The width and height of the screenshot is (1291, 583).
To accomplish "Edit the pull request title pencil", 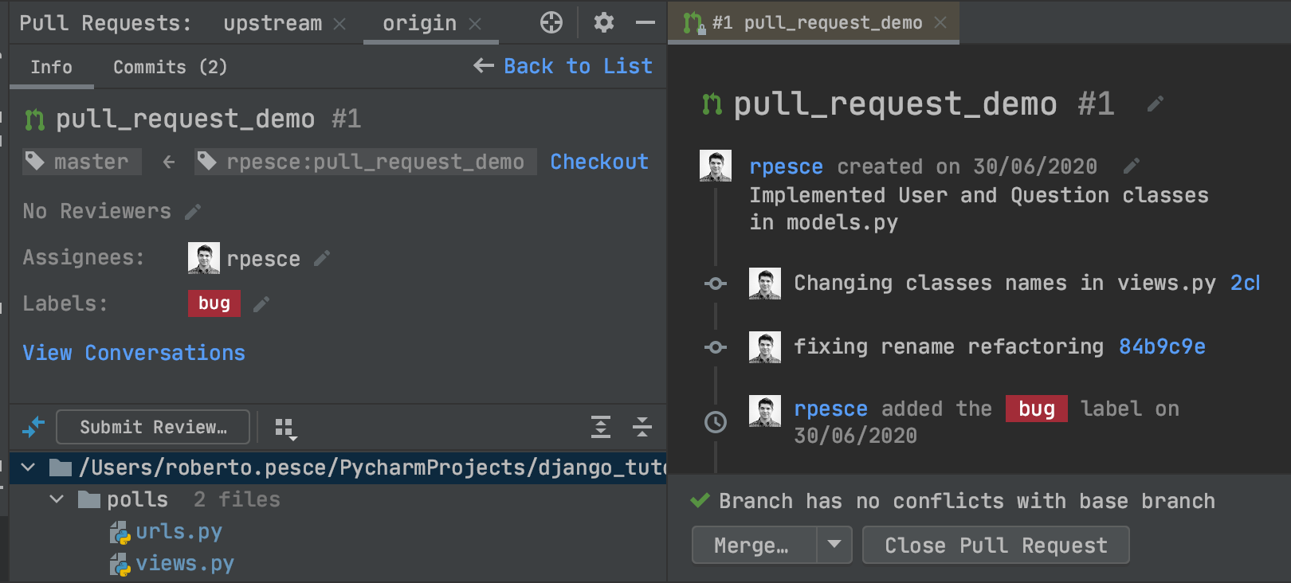I will (x=1155, y=104).
